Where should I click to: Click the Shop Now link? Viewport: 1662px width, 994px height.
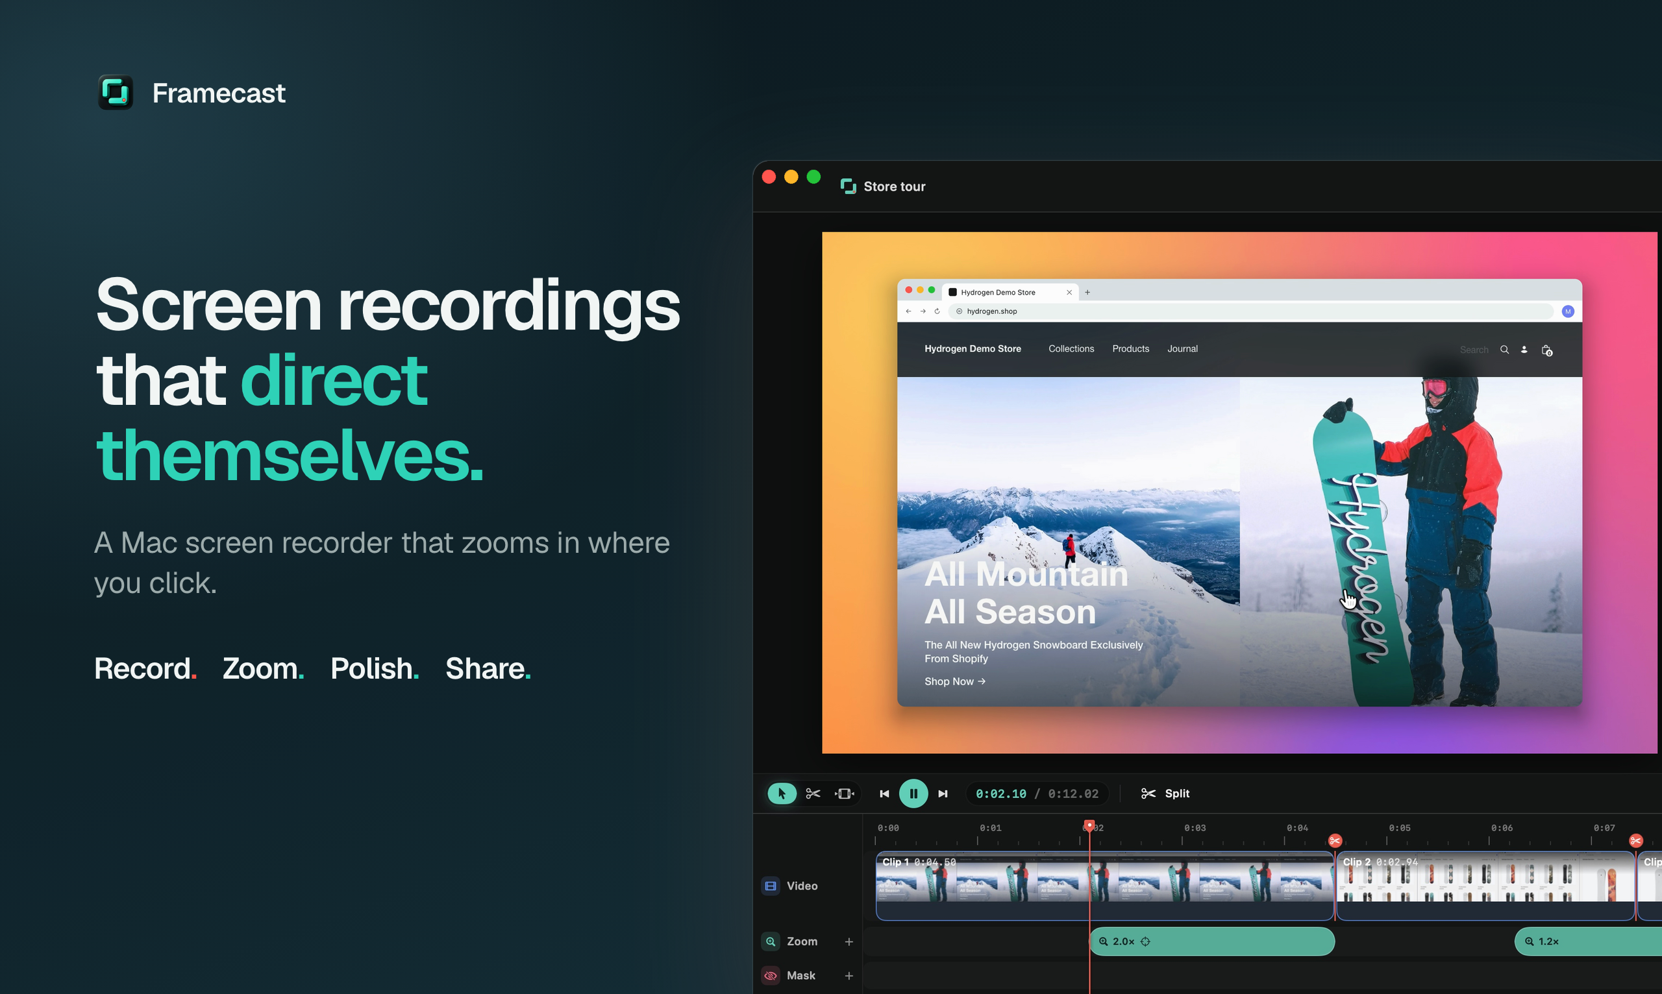(x=955, y=682)
